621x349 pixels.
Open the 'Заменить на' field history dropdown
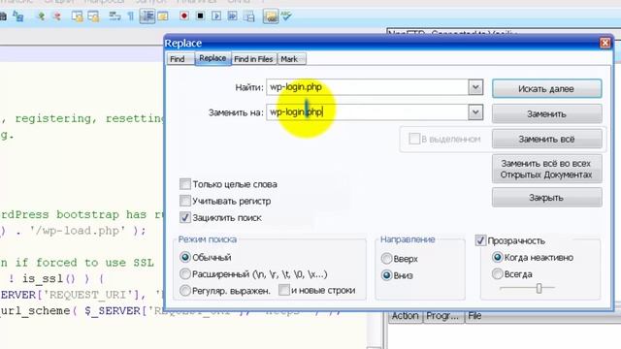(475, 112)
